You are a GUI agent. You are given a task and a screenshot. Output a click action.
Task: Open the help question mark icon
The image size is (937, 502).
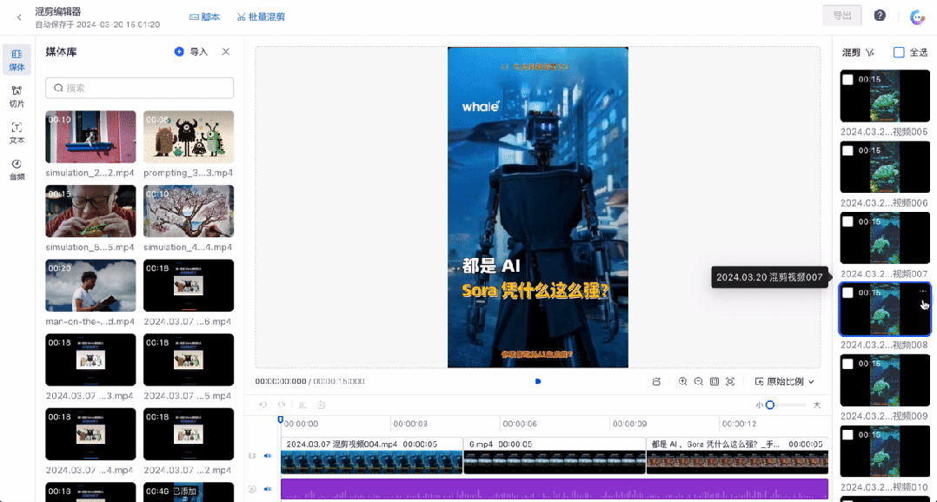pos(880,16)
